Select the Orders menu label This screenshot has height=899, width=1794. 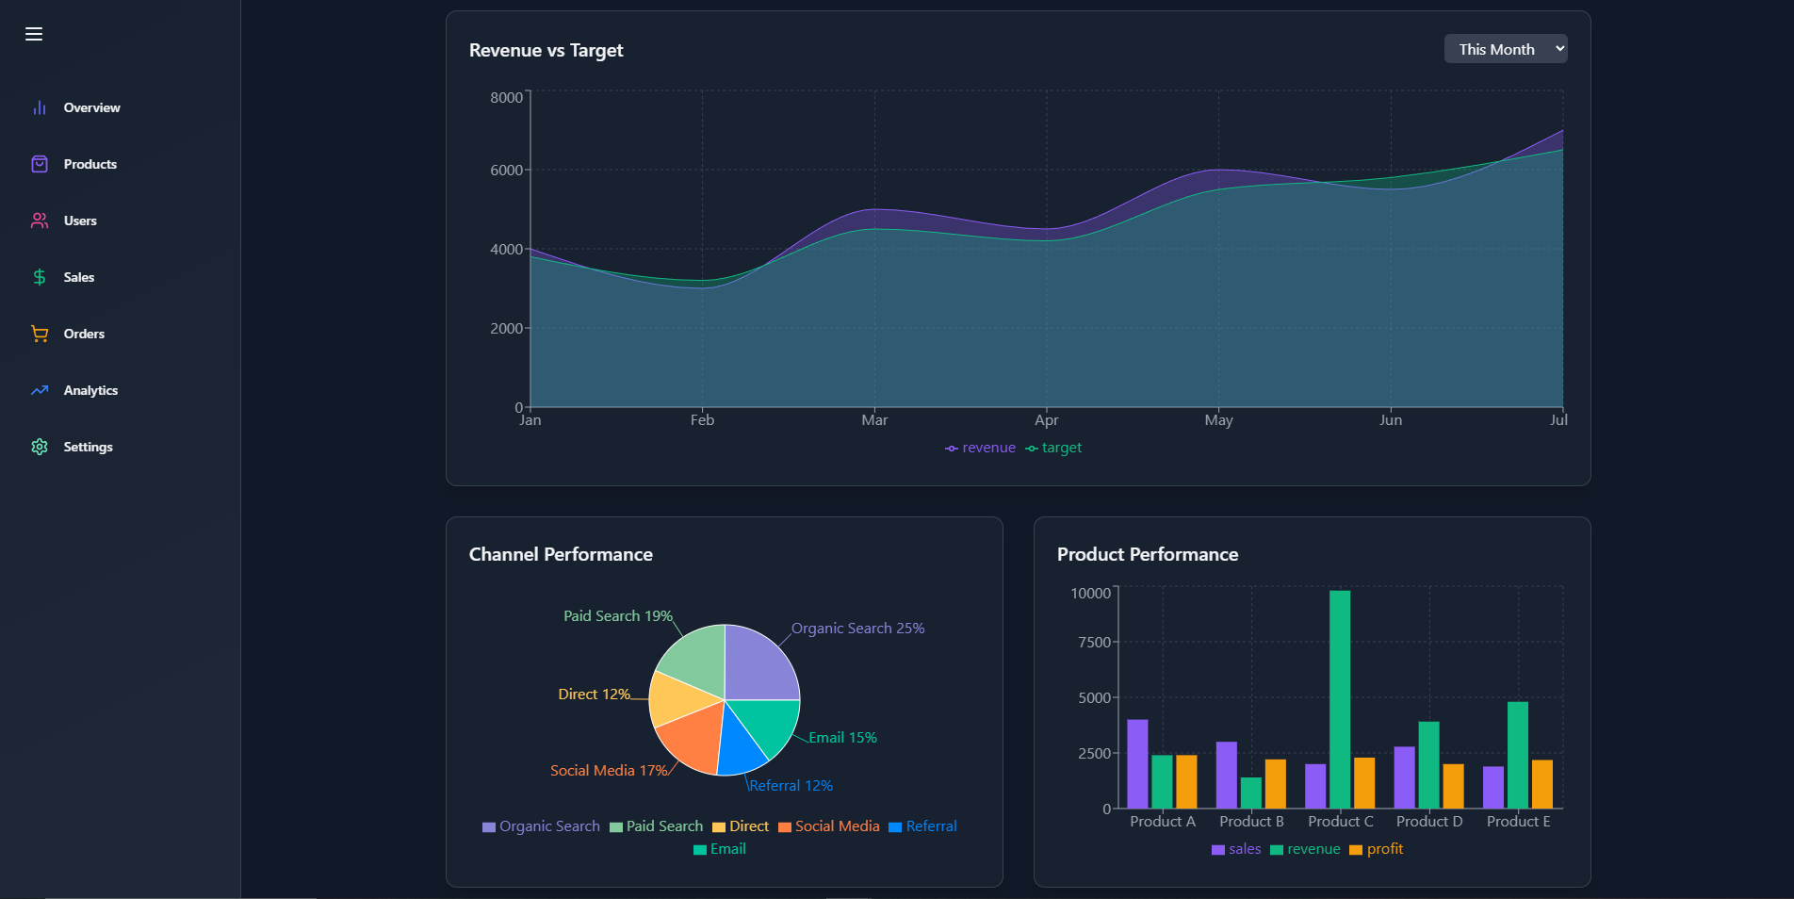coord(84,334)
